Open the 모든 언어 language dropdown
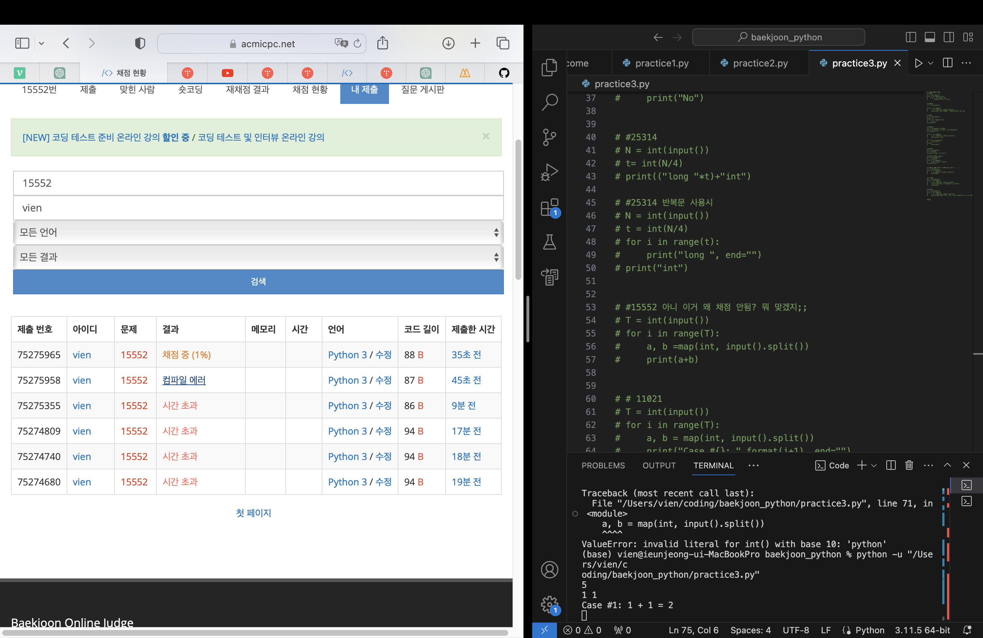 [258, 232]
